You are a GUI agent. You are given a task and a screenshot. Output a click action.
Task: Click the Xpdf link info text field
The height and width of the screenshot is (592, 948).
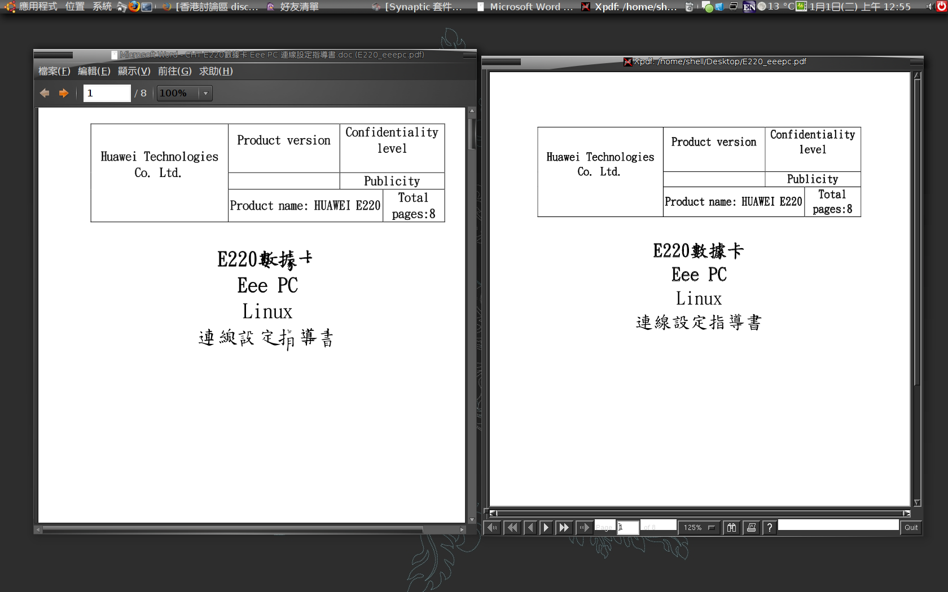(838, 525)
